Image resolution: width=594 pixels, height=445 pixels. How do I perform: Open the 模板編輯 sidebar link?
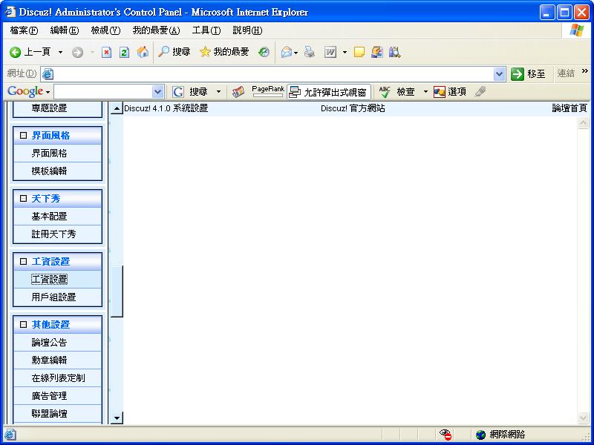pyautogui.click(x=49, y=171)
